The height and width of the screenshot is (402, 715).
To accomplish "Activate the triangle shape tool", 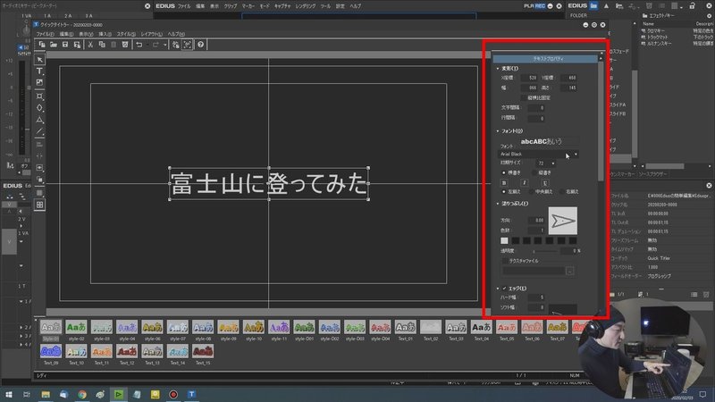I will (39, 120).
